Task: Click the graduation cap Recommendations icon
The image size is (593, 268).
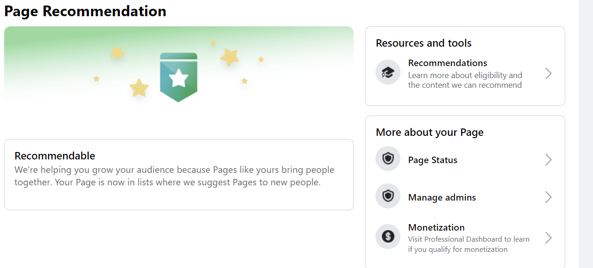Action: tap(388, 72)
